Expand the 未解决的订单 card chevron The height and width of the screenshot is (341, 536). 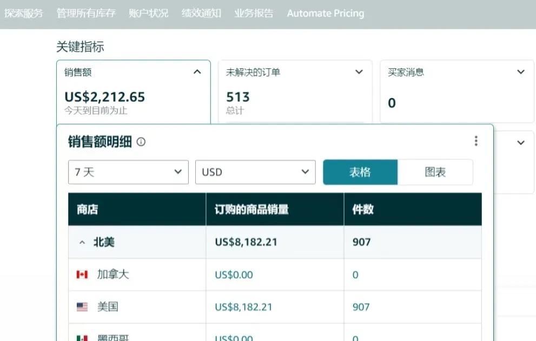click(x=359, y=72)
